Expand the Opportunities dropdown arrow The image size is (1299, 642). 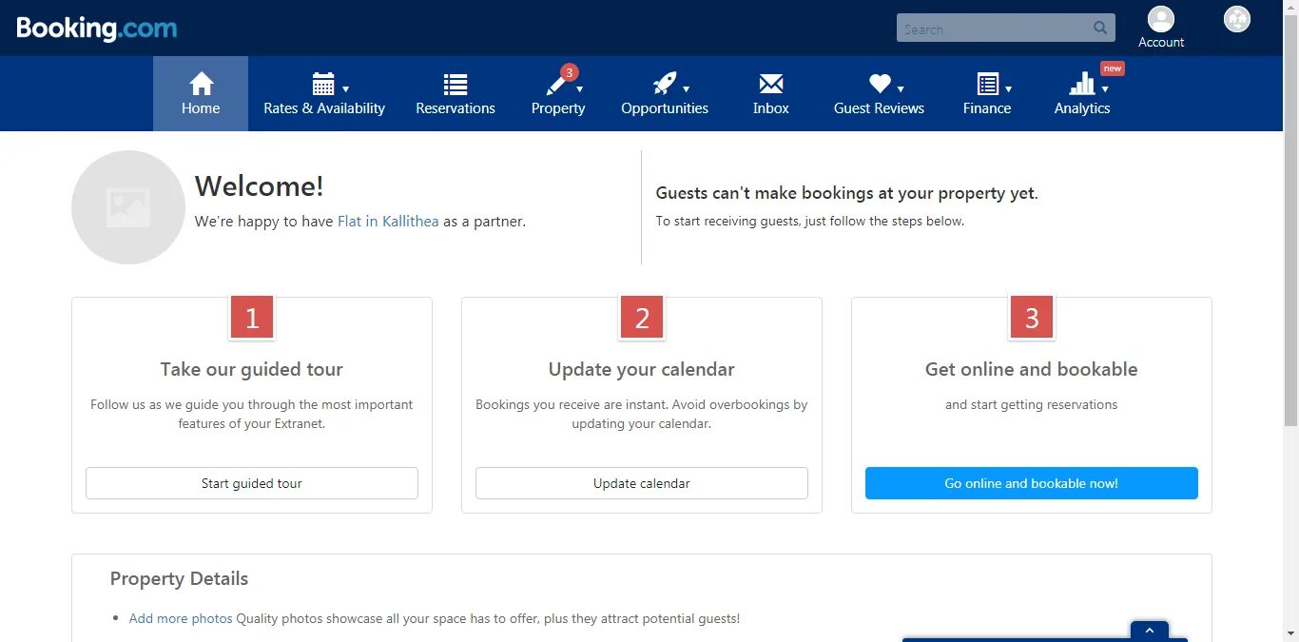686,89
